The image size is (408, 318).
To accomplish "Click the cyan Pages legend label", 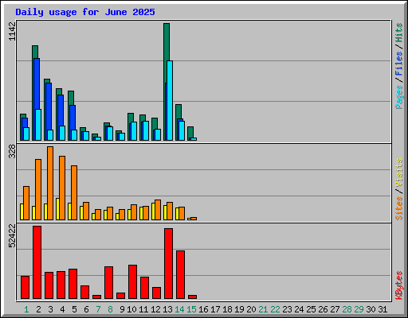I will pos(398,97).
